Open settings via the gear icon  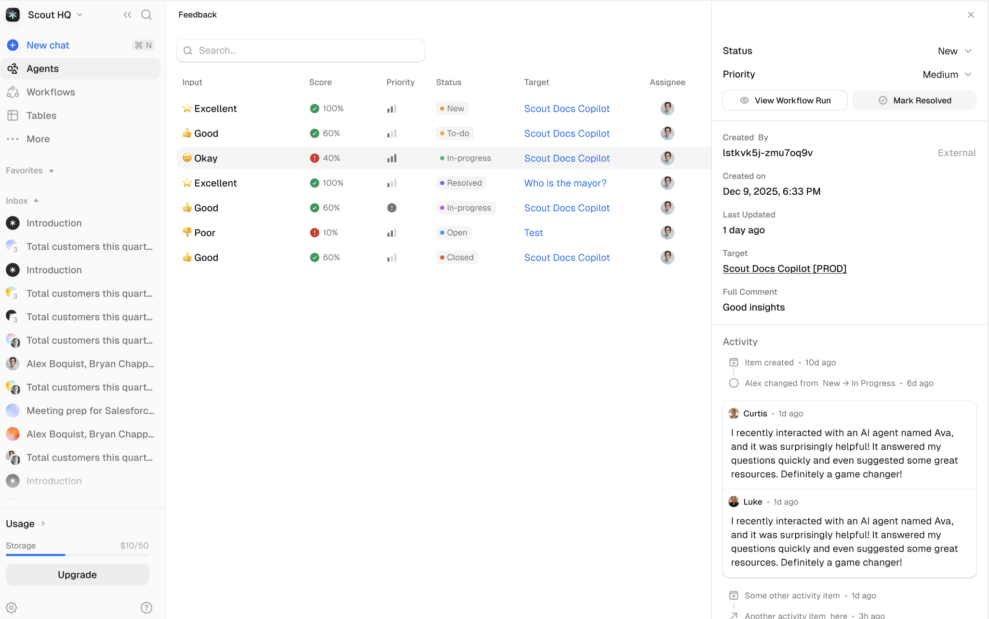11,607
